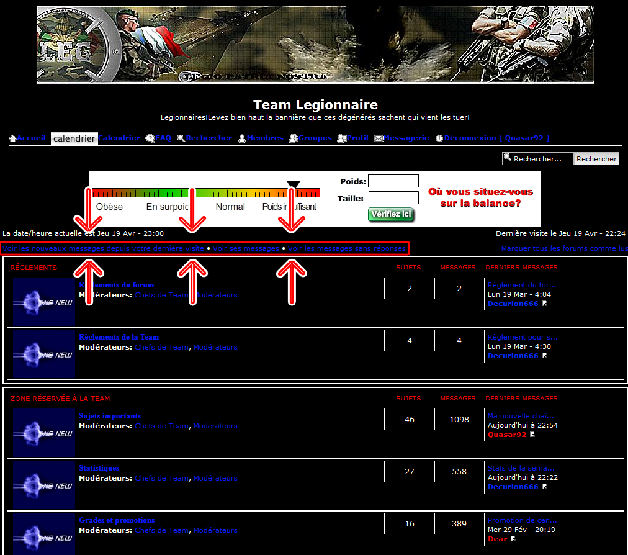This screenshot has width=628, height=555.
Task: Click Decurion666 in the Statistiques row
Action: (513, 487)
